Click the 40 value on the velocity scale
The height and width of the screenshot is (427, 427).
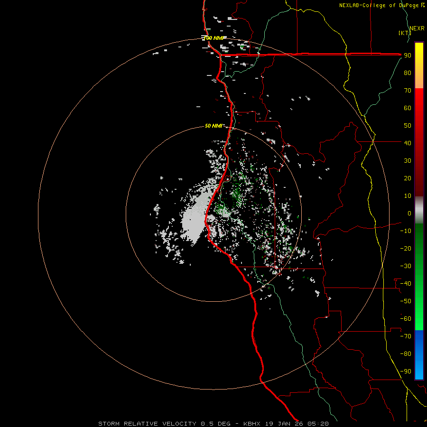point(408,143)
